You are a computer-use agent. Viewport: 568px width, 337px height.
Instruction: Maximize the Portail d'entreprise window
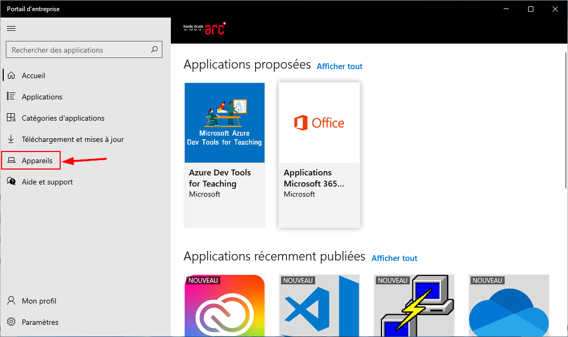pos(531,9)
